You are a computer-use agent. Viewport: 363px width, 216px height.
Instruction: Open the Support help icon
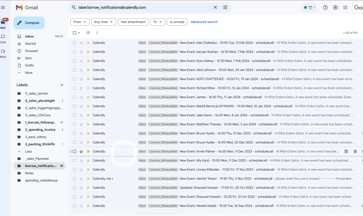[x=325, y=7]
